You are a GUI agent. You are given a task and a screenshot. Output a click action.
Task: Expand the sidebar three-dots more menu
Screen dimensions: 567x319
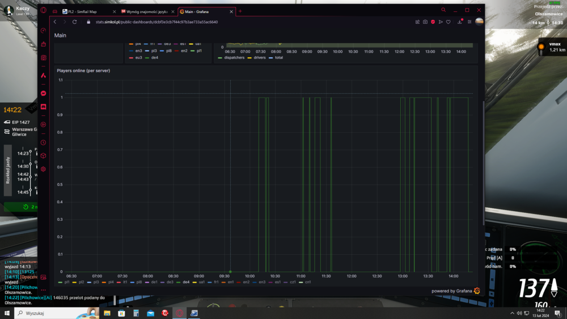click(44, 290)
